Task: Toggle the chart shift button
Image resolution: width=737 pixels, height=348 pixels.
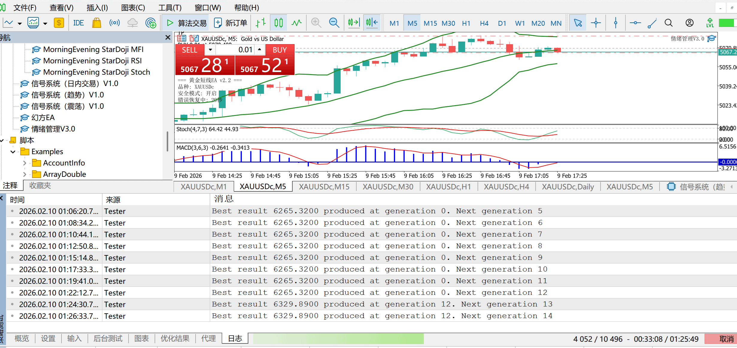Action: coord(372,23)
